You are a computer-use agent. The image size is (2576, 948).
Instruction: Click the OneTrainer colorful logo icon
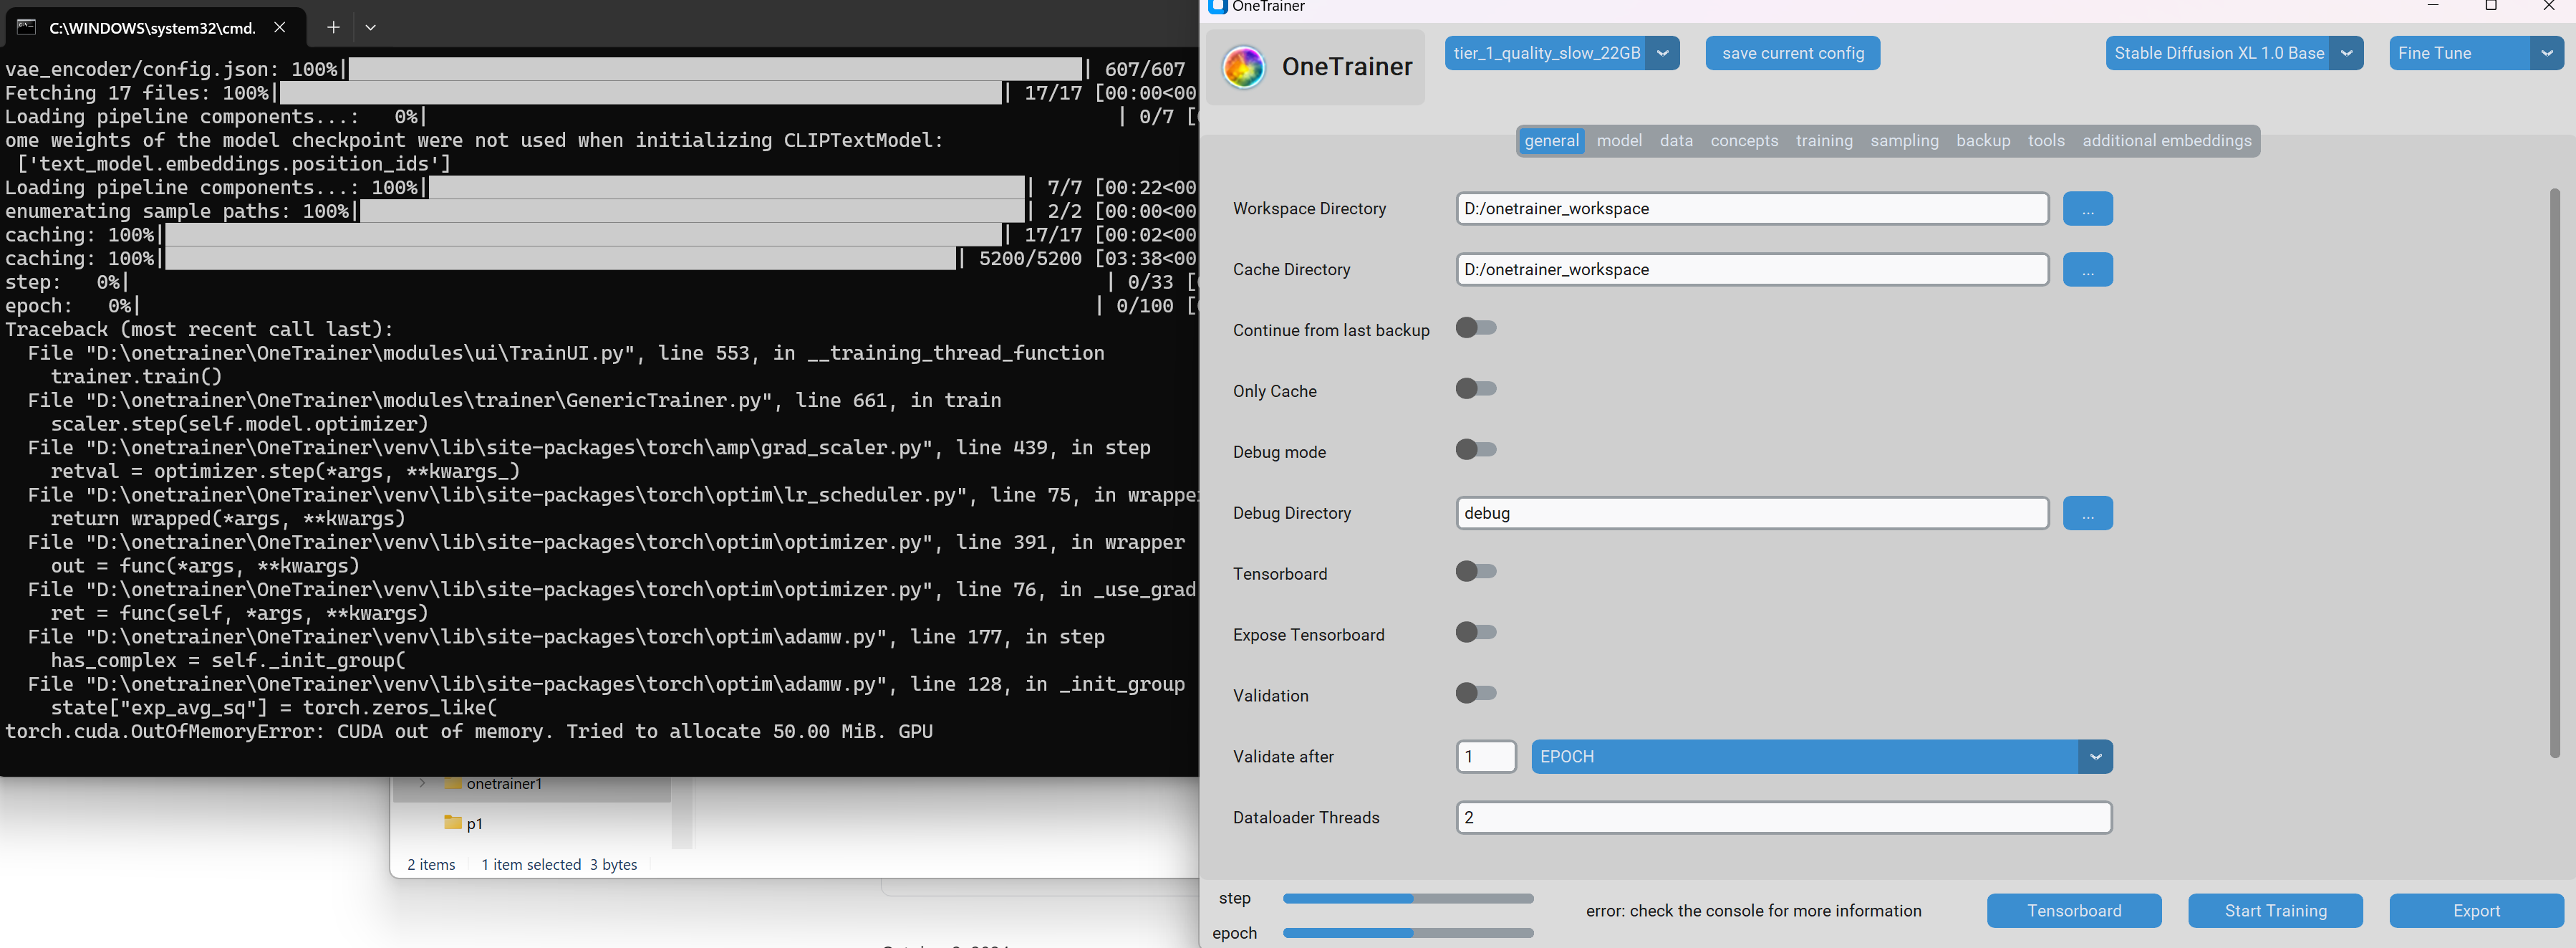point(1243,67)
